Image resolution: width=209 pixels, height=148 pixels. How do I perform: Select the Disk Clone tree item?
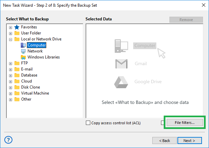31,87
